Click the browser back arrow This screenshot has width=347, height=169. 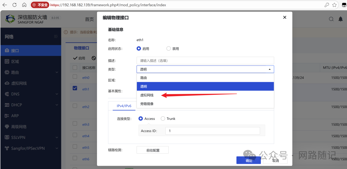coord(5,5)
